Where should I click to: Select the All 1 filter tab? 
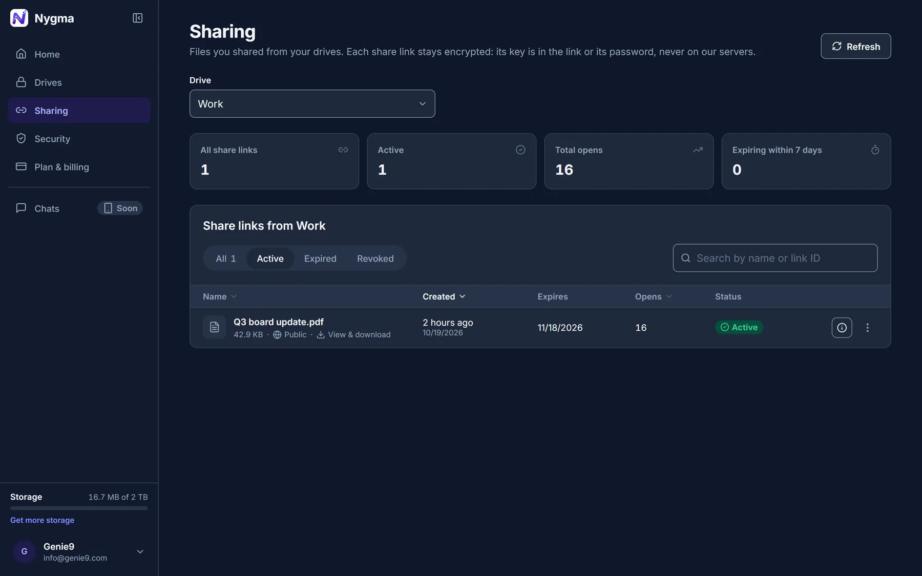(226, 259)
